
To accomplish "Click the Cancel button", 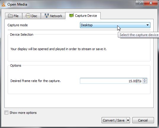I will click(x=143, y=120).
